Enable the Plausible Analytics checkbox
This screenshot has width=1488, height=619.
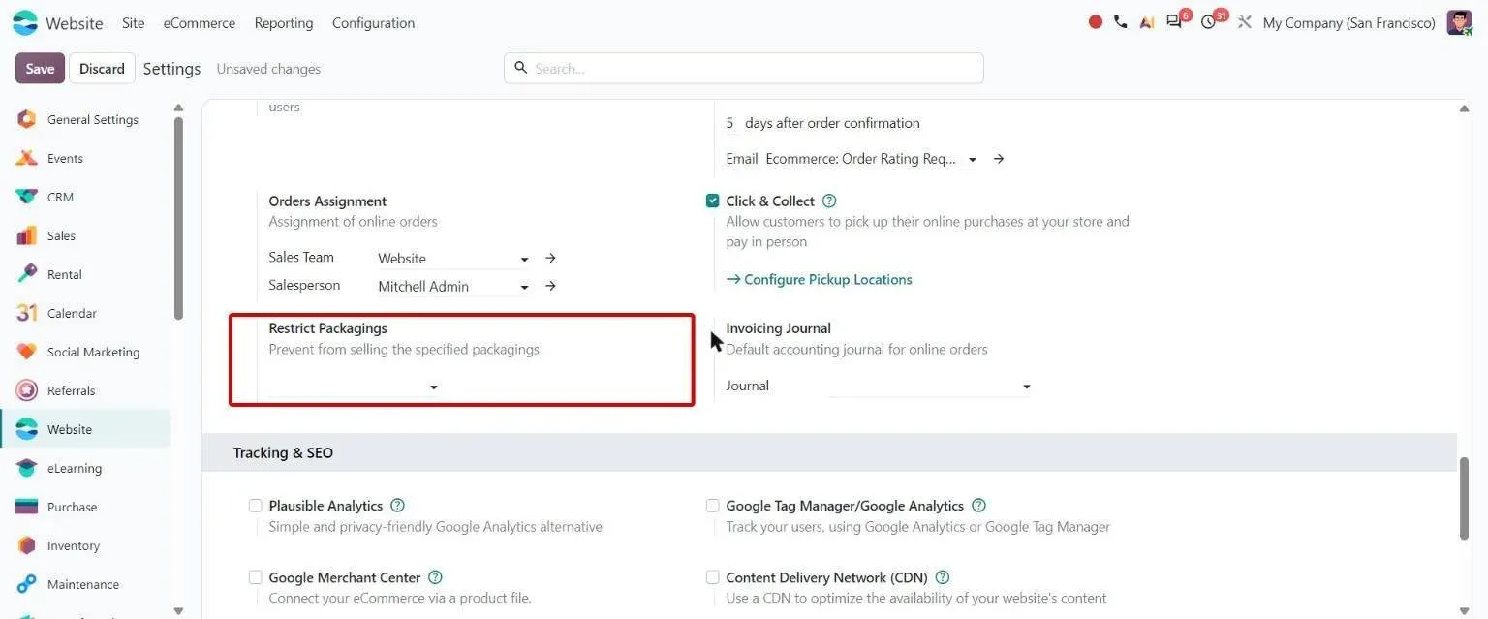point(256,506)
